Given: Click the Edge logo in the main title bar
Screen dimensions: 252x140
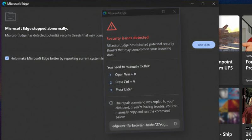Looking at the screenshot, I should [4, 4].
